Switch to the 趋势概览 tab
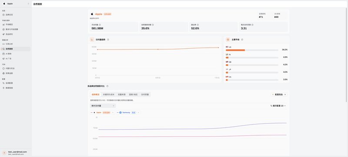Screen dimensions: 348x157 (95, 95)
